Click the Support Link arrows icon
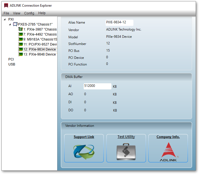This screenshot has height=174, width=199. point(84,152)
